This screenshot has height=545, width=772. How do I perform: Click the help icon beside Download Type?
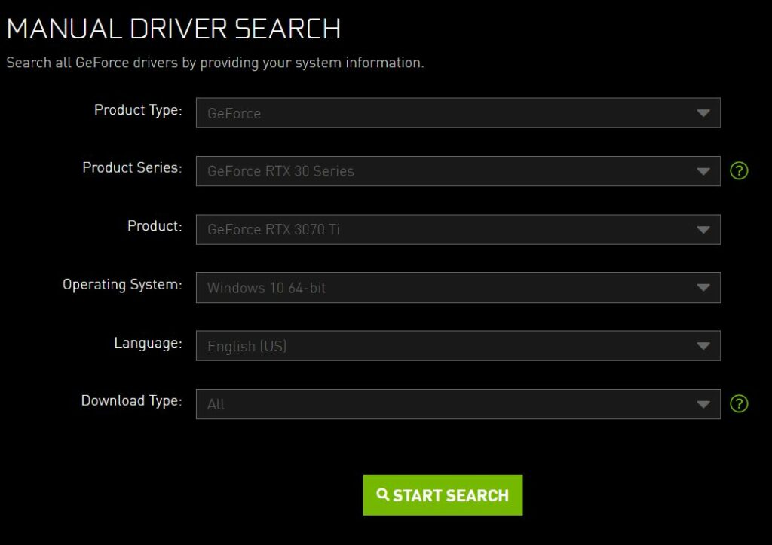(x=739, y=404)
